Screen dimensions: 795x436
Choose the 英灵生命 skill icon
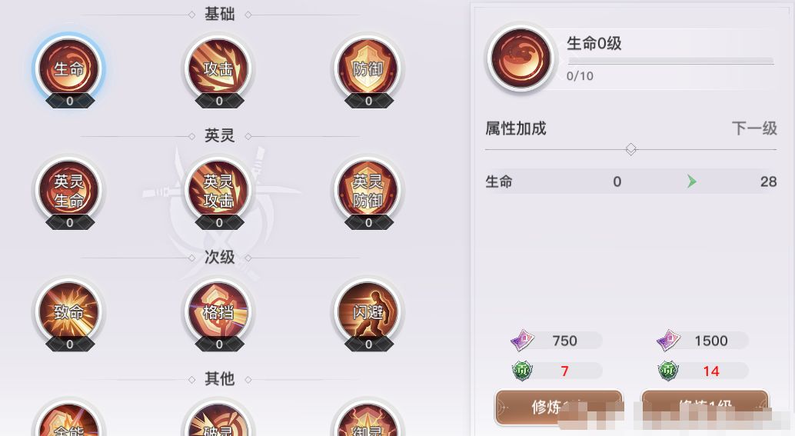(69, 190)
